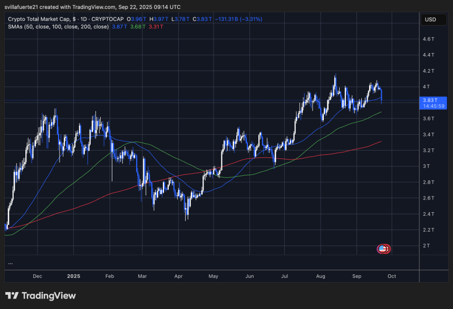Select the Oct label on the time axis
Viewport: 453px width, 309px height.
(x=391, y=276)
